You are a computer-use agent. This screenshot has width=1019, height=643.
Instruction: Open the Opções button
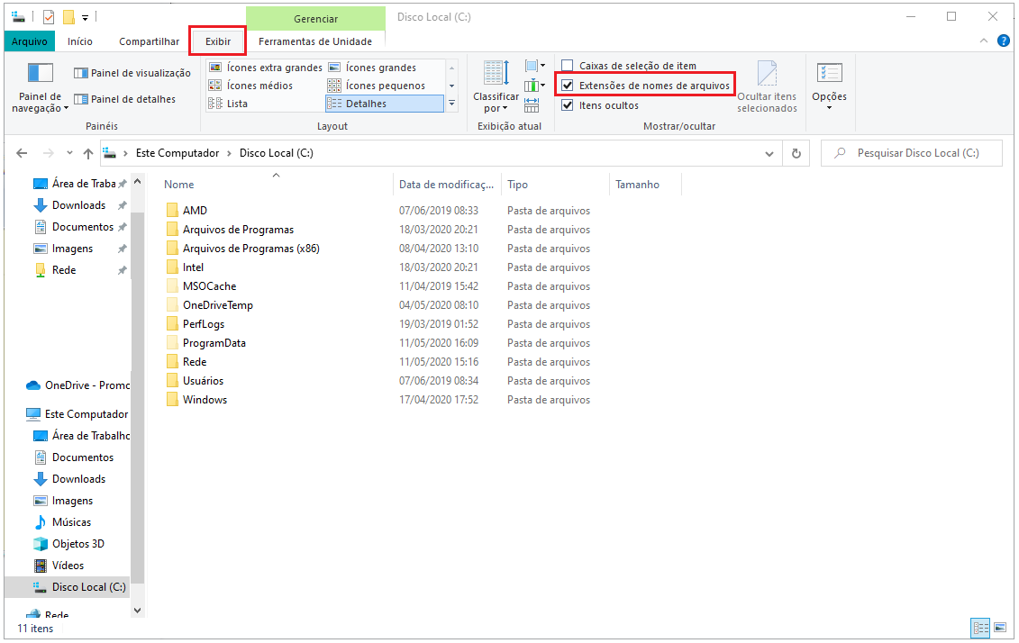click(829, 86)
